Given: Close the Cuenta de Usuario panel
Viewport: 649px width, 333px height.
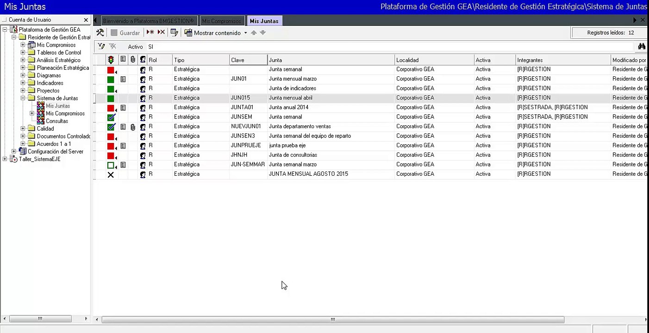Looking at the screenshot, I should pos(86,20).
